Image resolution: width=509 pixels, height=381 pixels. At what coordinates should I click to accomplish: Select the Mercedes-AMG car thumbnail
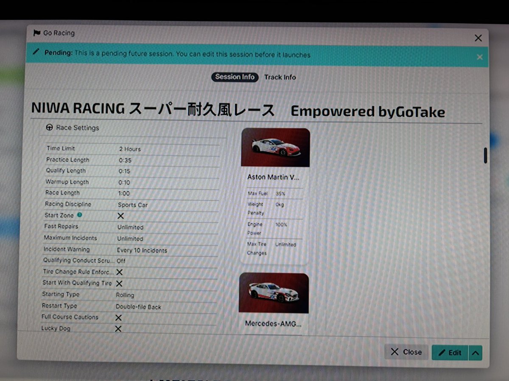tap(274, 293)
